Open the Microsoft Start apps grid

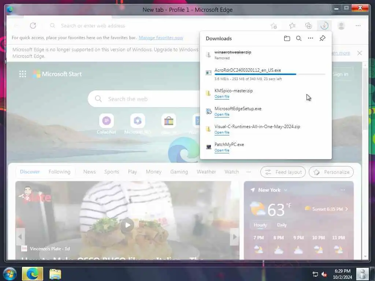(22, 74)
